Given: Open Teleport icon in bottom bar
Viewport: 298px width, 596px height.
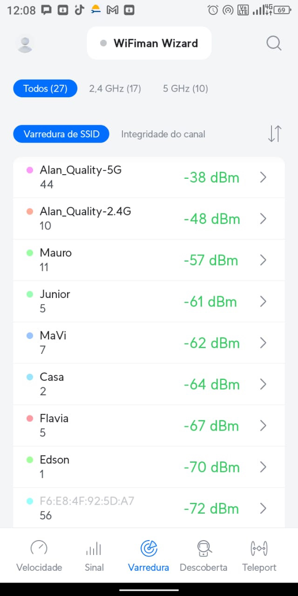Looking at the screenshot, I should pos(259,549).
